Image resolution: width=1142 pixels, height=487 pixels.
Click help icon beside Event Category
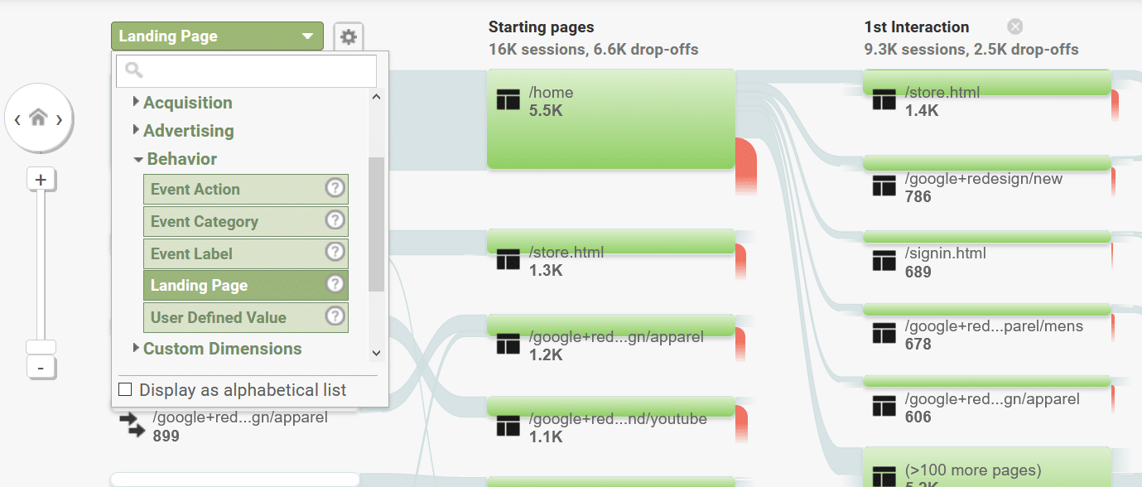(x=335, y=220)
